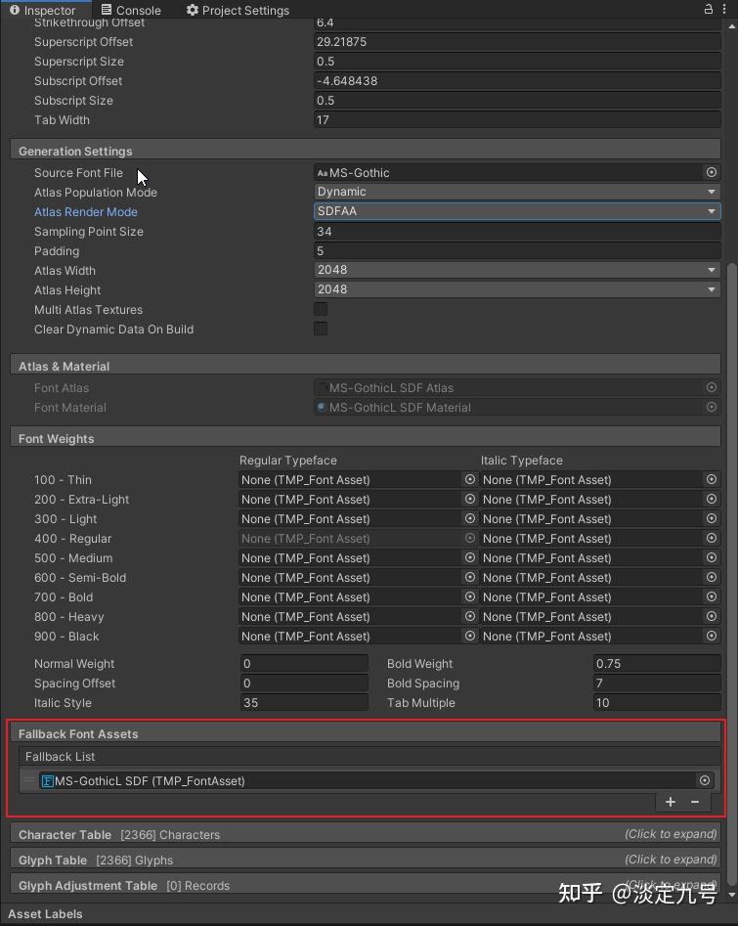
Task: Remove selected fallback with the minus button
Action: pyautogui.click(x=693, y=802)
